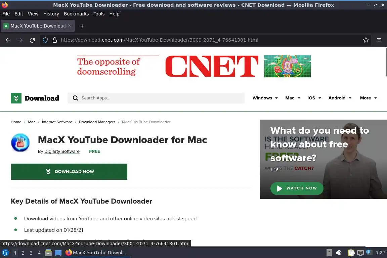Open a new tab with the plus icon
Image resolution: width=387 pixels, height=258 pixels.
[82, 26]
